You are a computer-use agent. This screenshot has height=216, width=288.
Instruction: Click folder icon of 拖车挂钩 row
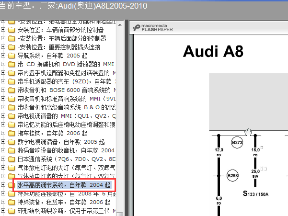pos(12,134)
